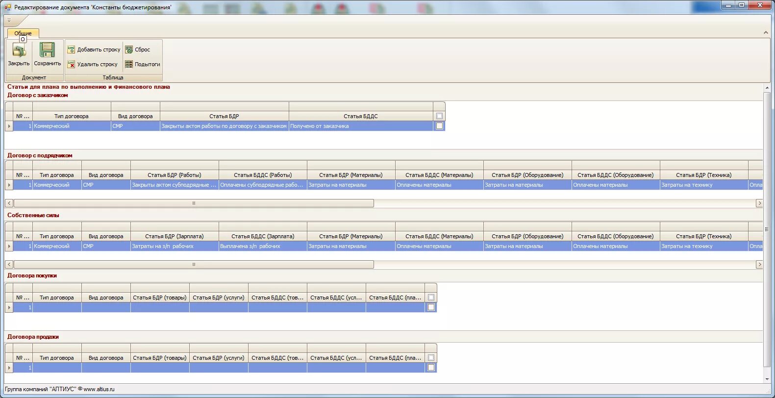Select Коммерческий cell in Договор с заказчиком
This screenshot has height=398, width=775.
(x=72, y=126)
